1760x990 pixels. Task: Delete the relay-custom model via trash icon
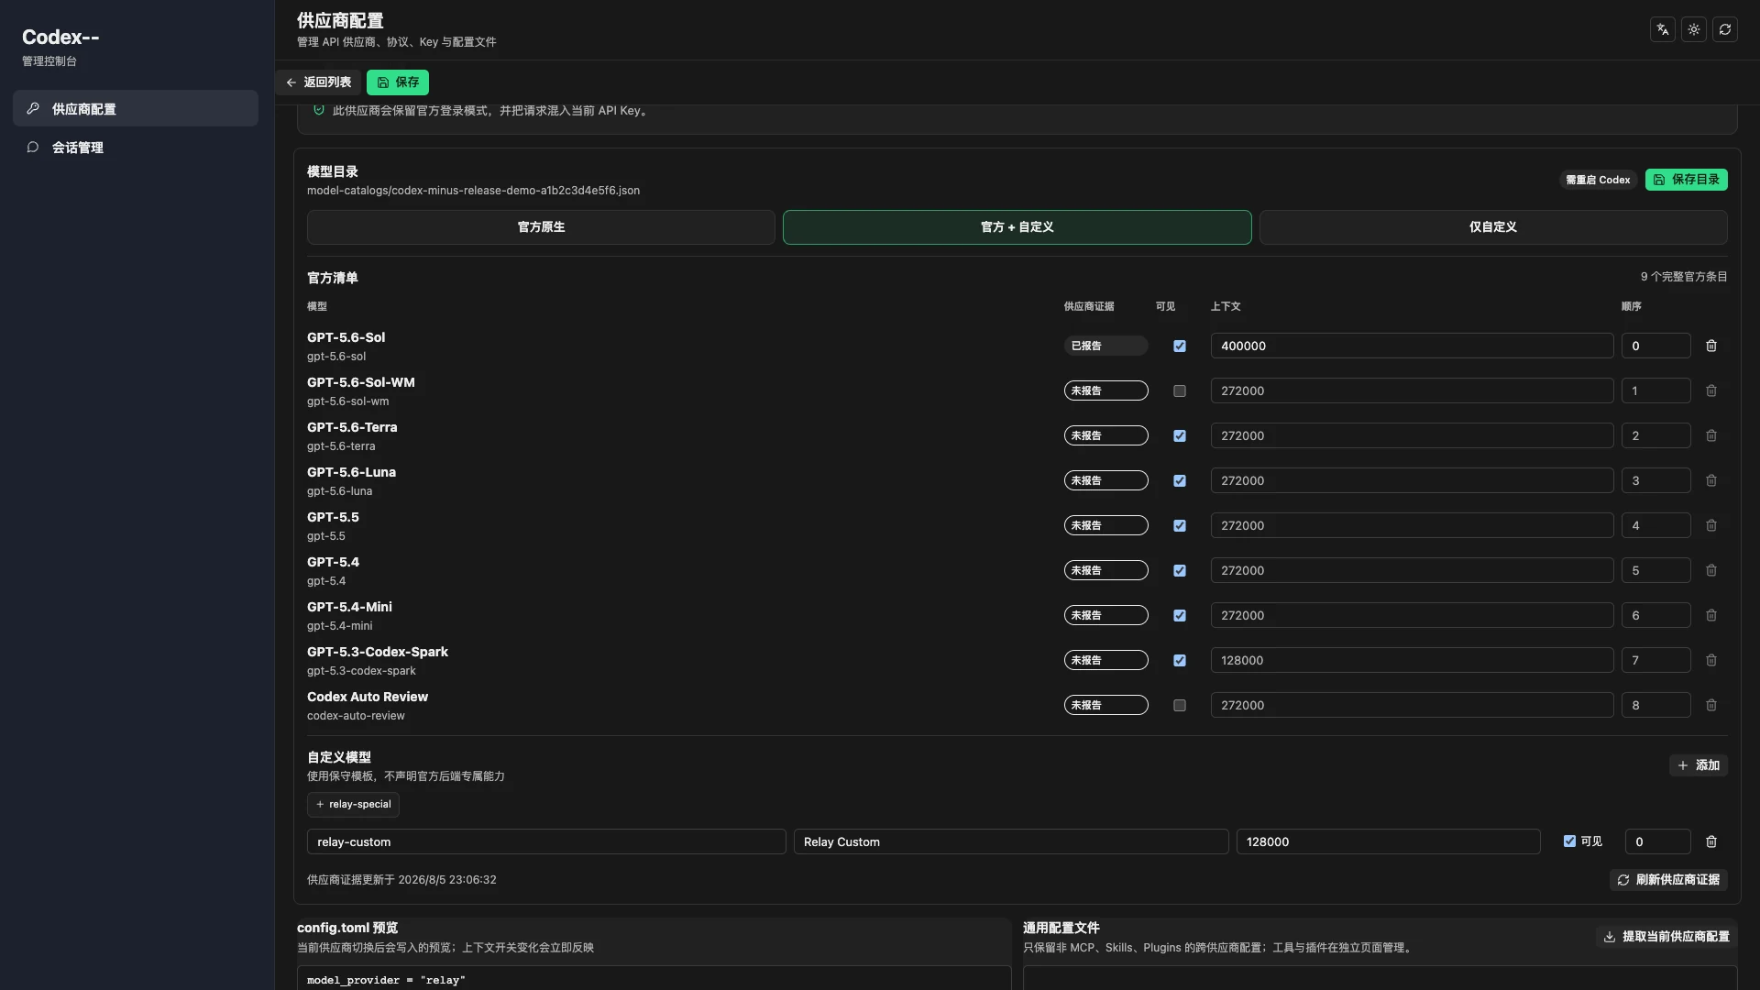[x=1710, y=841]
